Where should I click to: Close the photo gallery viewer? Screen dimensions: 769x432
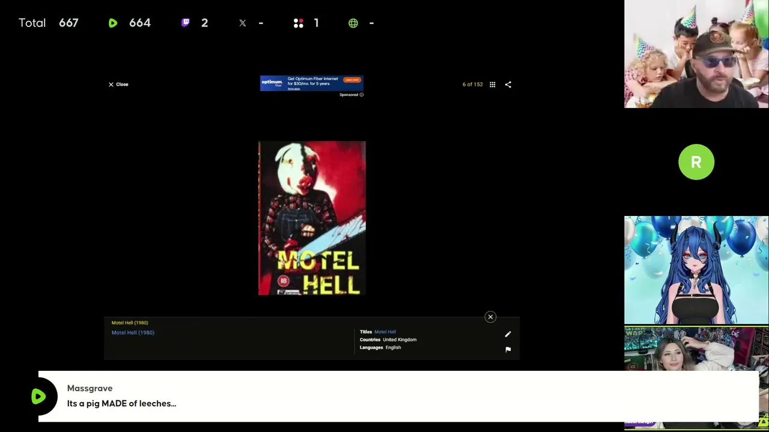[x=118, y=85]
